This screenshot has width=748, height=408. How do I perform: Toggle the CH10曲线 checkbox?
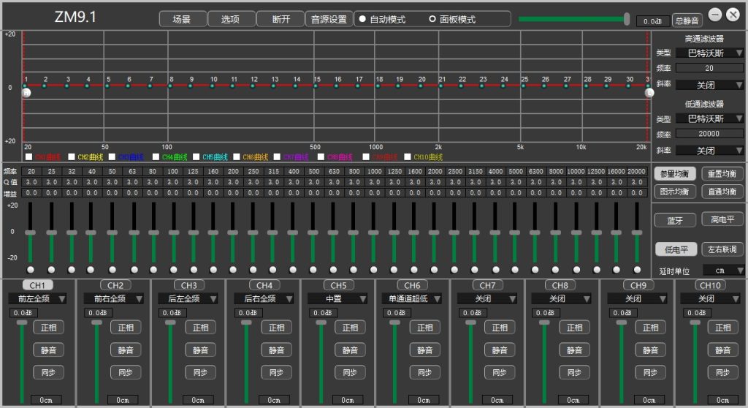pos(408,156)
